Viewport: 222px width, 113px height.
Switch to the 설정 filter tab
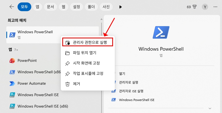77,7
